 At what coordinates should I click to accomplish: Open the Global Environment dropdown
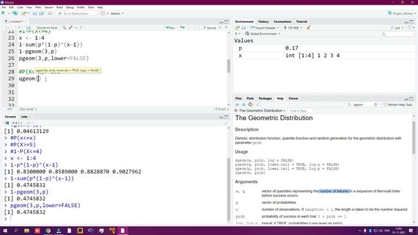click(263, 34)
